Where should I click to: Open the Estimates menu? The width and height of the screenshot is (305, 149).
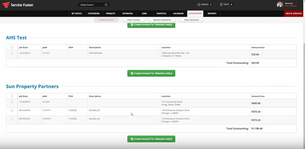(x=127, y=14)
